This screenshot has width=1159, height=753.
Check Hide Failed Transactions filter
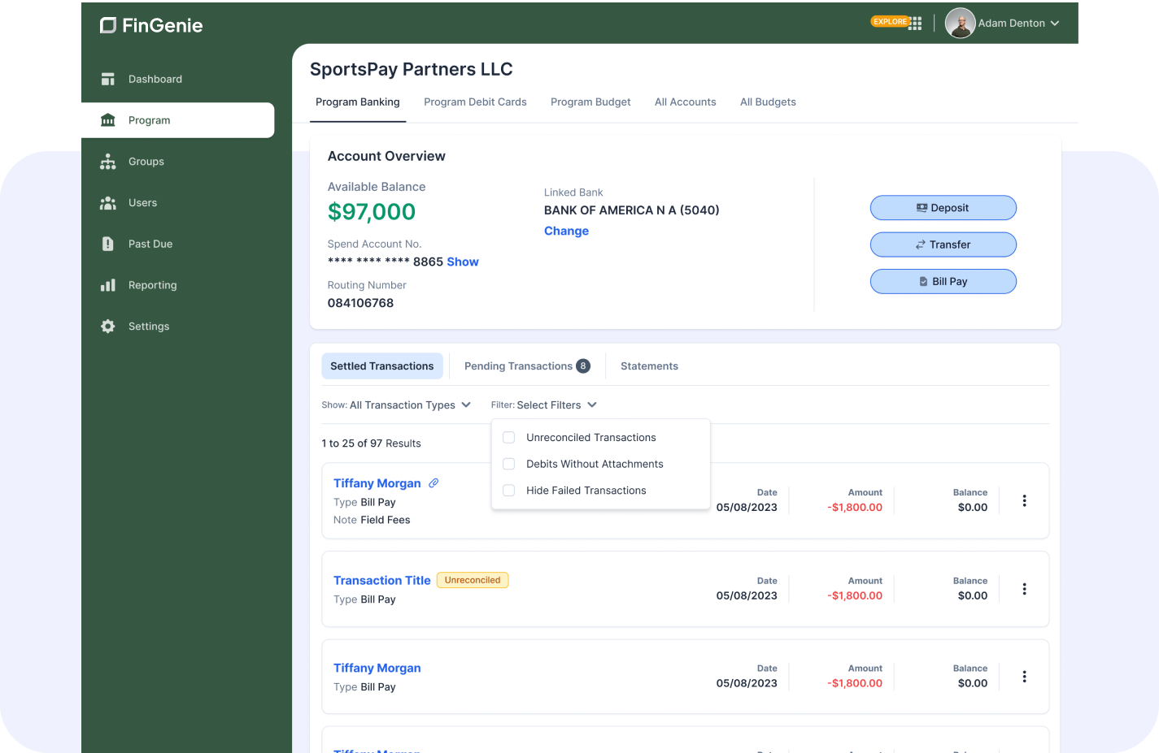[509, 491]
